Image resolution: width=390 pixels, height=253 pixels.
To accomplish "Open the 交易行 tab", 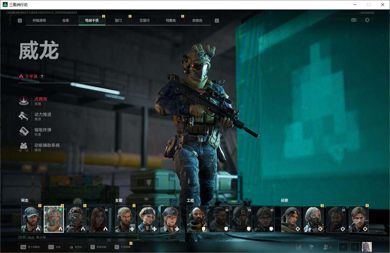I will coord(145,21).
